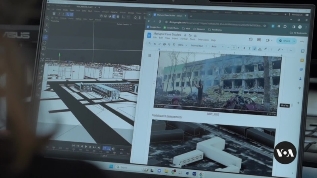Go to timeline end in Cinema 4D
The height and width of the screenshot is (178, 317).
[99, 148]
